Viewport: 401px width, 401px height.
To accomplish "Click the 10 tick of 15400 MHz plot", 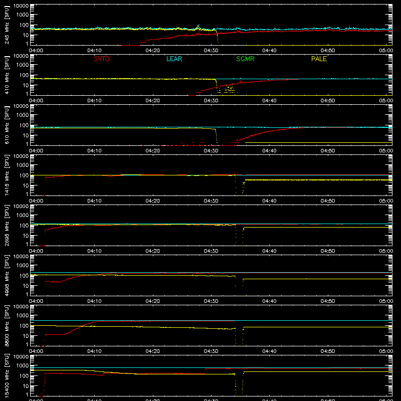I will click(26, 386).
